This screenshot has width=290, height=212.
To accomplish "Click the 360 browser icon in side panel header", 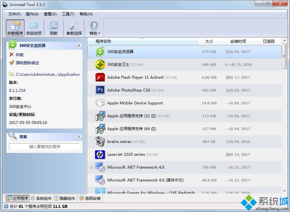I will tap(13, 44).
